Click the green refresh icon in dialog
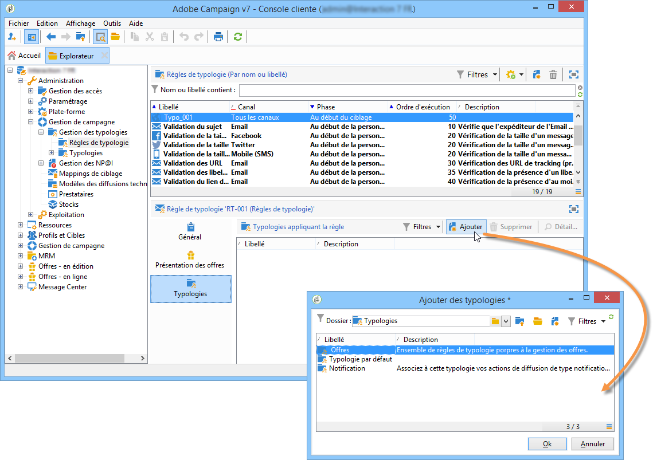Viewport: 653px width, 460px height. (x=611, y=317)
